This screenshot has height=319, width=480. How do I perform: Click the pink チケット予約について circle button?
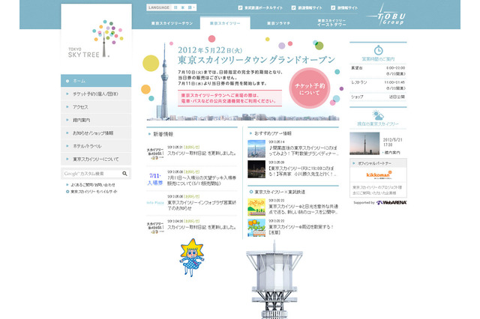(x=310, y=88)
